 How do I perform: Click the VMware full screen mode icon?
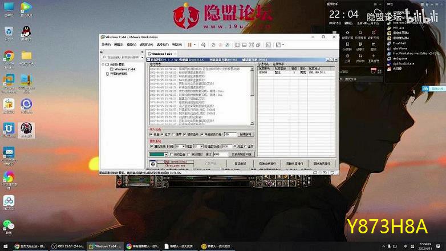click(251, 44)
